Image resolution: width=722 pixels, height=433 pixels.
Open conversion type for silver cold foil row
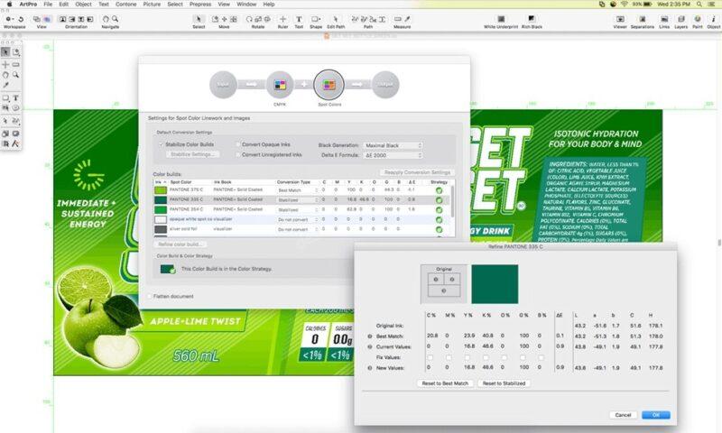coord(298,229)
